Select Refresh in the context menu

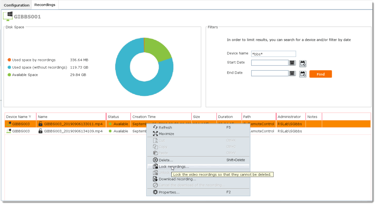coord(165,127)
